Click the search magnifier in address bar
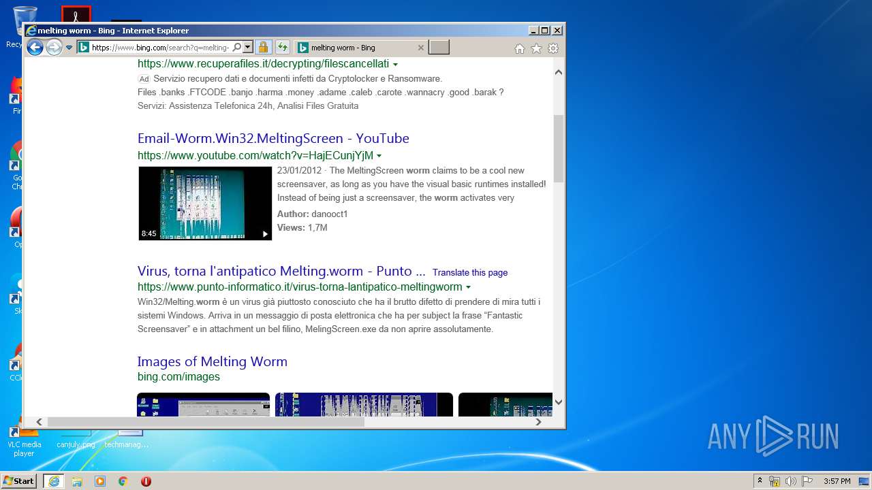Screen dimensions: 872x490 (236, 48)
